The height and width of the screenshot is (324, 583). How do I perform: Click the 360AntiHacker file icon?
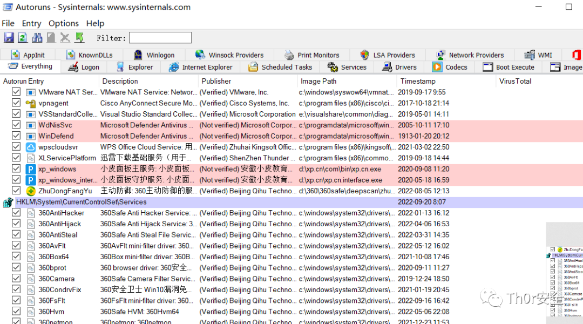tap(30, 213)
